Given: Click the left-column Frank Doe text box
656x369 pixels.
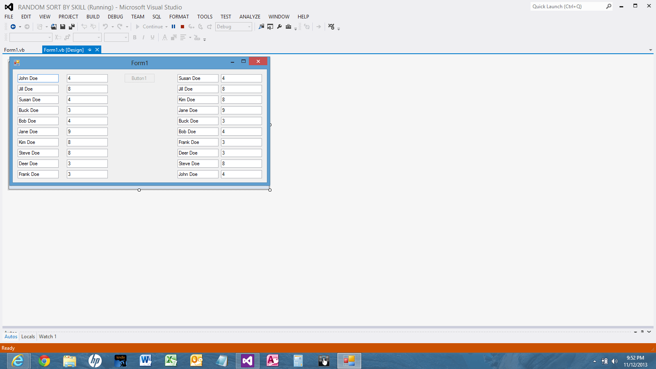Looking at the screenshot, I should click(38, 174).
